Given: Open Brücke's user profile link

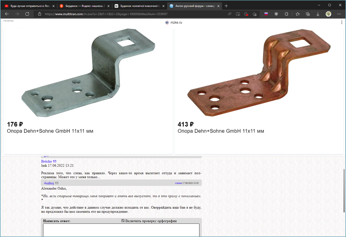Looking at the screenshot, I should (x=46, y=161).
